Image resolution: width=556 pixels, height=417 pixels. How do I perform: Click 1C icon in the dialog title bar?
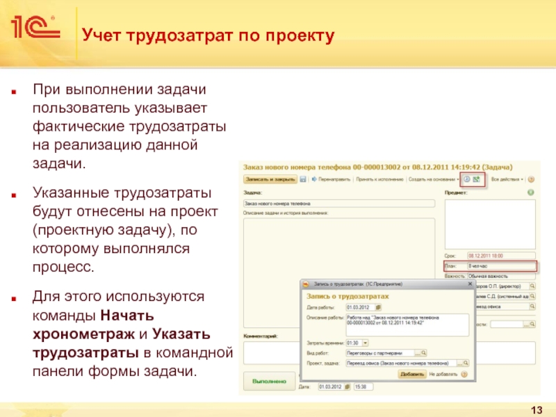coord(306,284)
